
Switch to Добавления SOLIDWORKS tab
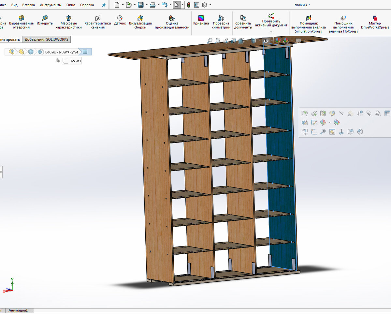pos(47,39)
